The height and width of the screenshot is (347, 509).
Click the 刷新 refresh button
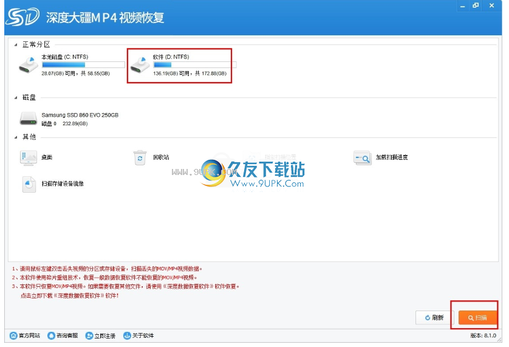coord(434,317)
